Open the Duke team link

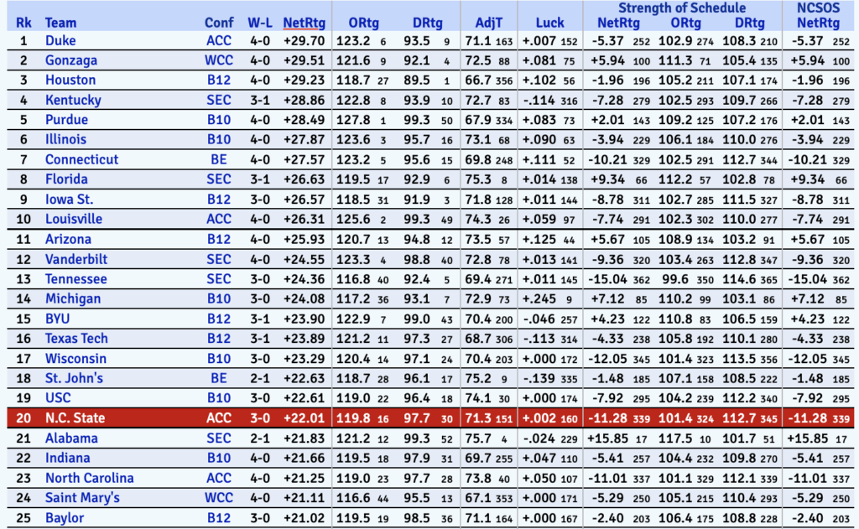pyautogui.click(x=60, y=40)
